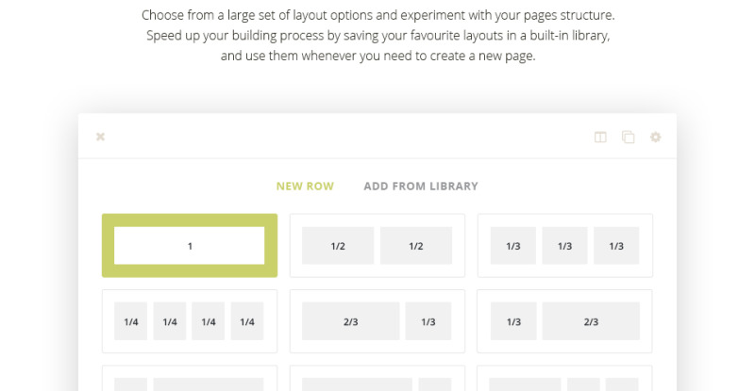Select the single full-width column layout

190,245
